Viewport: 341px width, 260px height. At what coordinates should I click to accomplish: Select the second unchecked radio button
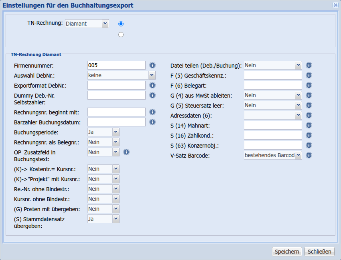point(121,34)
